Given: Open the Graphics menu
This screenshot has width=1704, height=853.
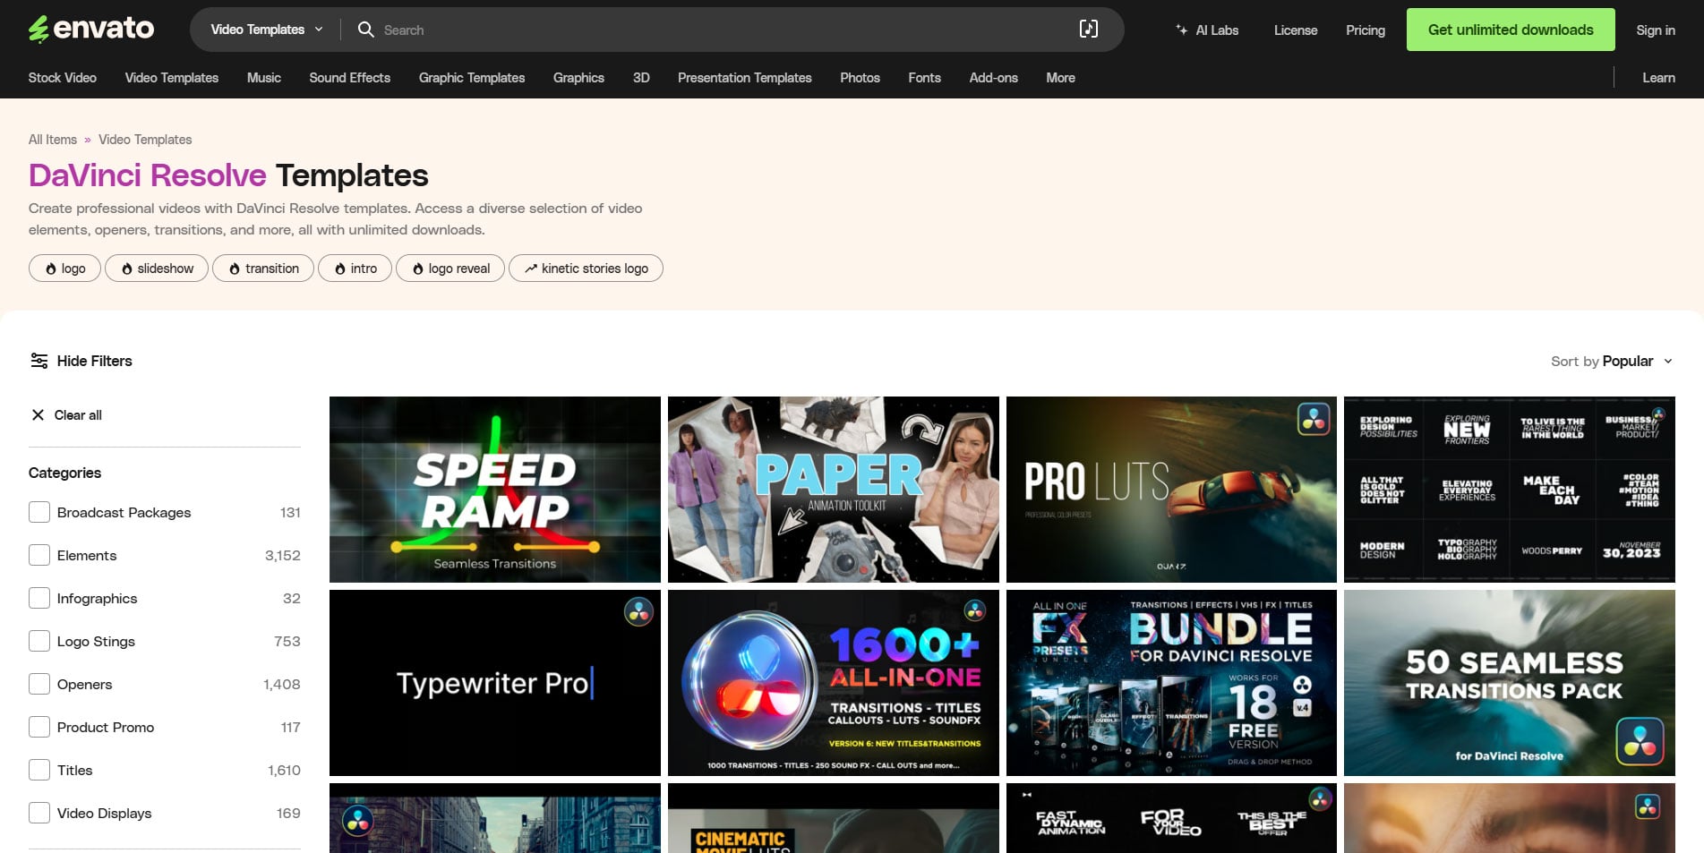Looking at the screenshot, I should point(578,78).
